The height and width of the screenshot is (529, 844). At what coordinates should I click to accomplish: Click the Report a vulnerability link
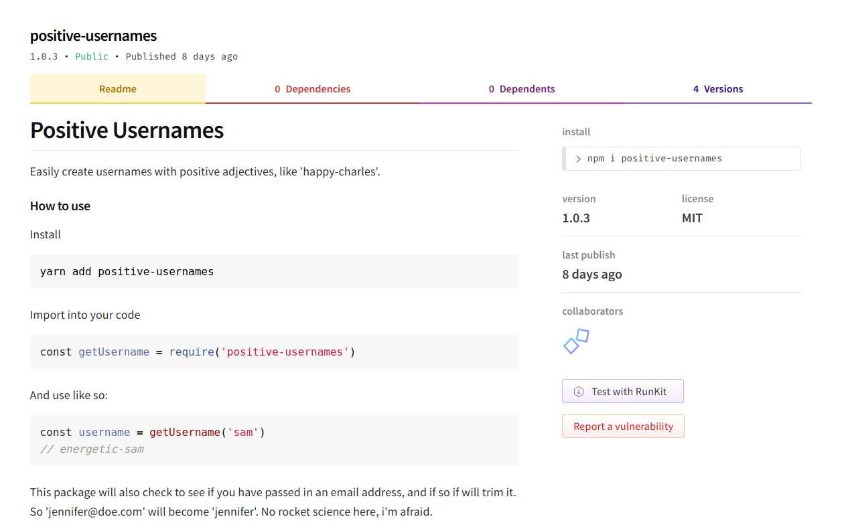(x=623, y=426)
